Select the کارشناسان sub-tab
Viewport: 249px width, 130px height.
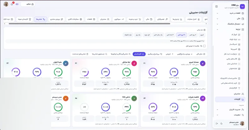pos(139,54)
